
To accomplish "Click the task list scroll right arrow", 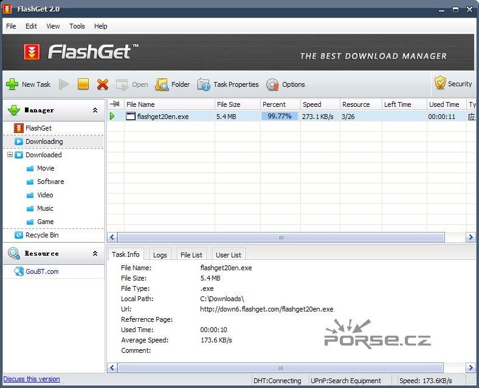I will (x=470, y=237).
